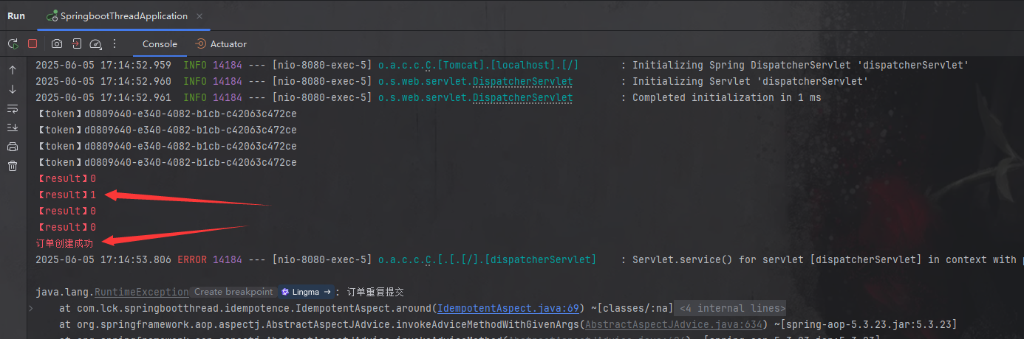Expand the 4 internal lines fold

tap(733, 308)
